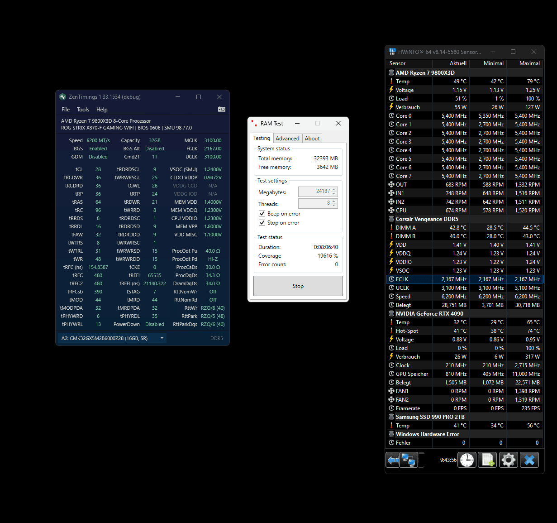This screenshot has height=523, width=557.
Task: Open HWiNFO settings gear icon
Action: coord(508,460)
